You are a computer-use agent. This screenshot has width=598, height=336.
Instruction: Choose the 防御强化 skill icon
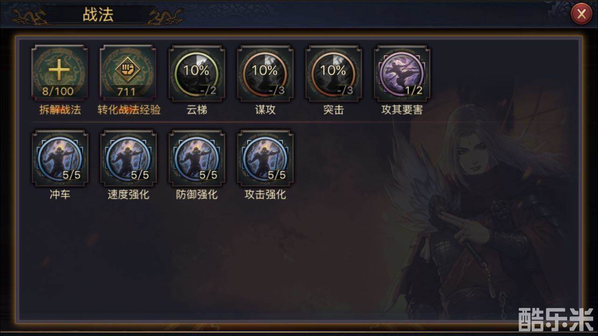[197, 158]
